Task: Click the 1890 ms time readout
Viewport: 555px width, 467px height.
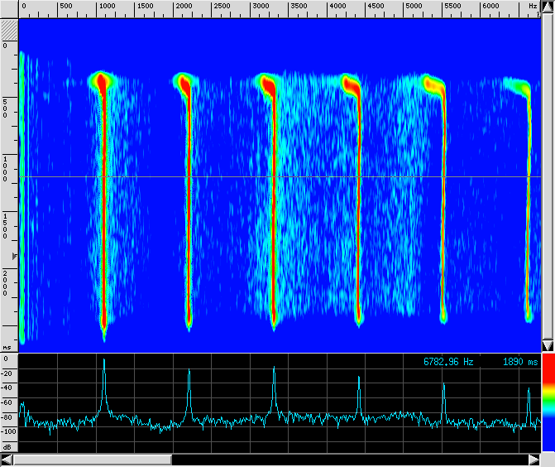Action: [x=519, y=362]
